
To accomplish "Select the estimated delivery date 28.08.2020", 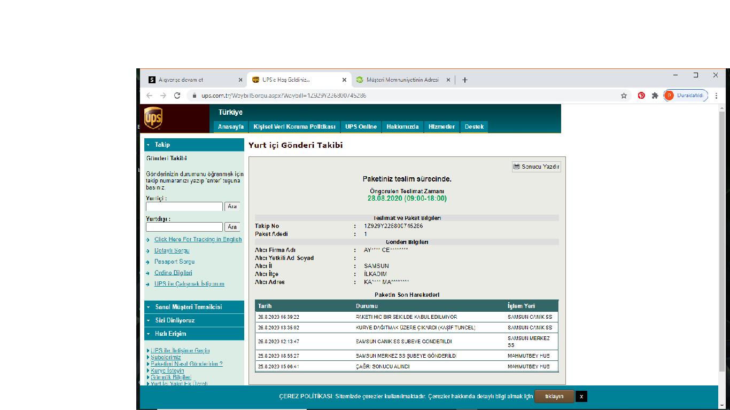I will coord(407,199).
